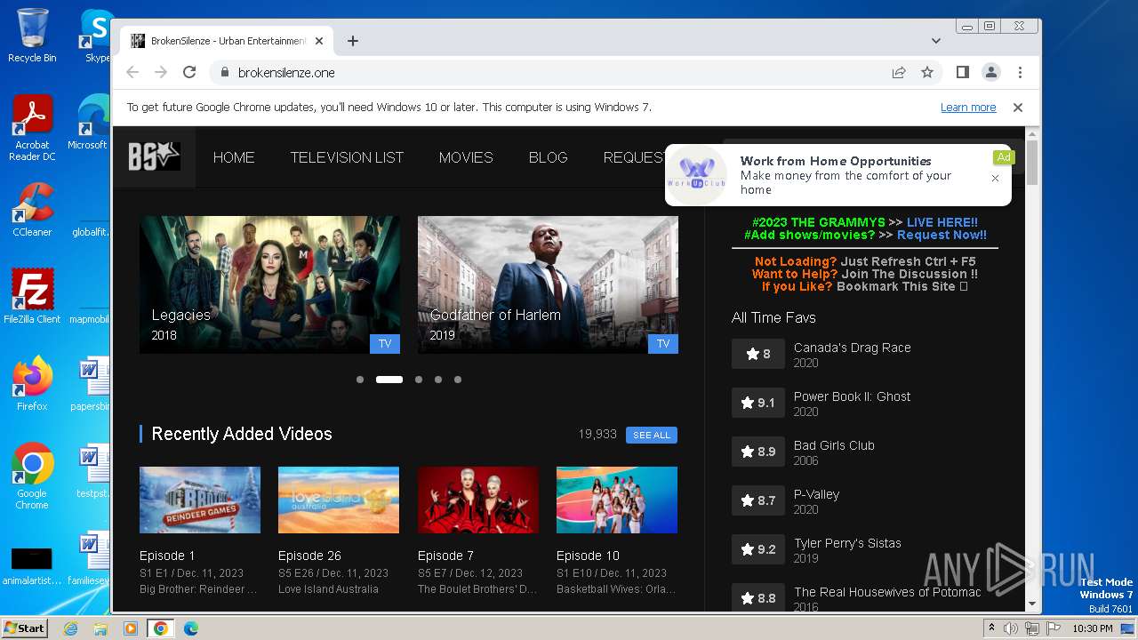Click the SEE ALL button
Screen dimensions: 1138x640
pyautogui.click(x=652, y=435)
